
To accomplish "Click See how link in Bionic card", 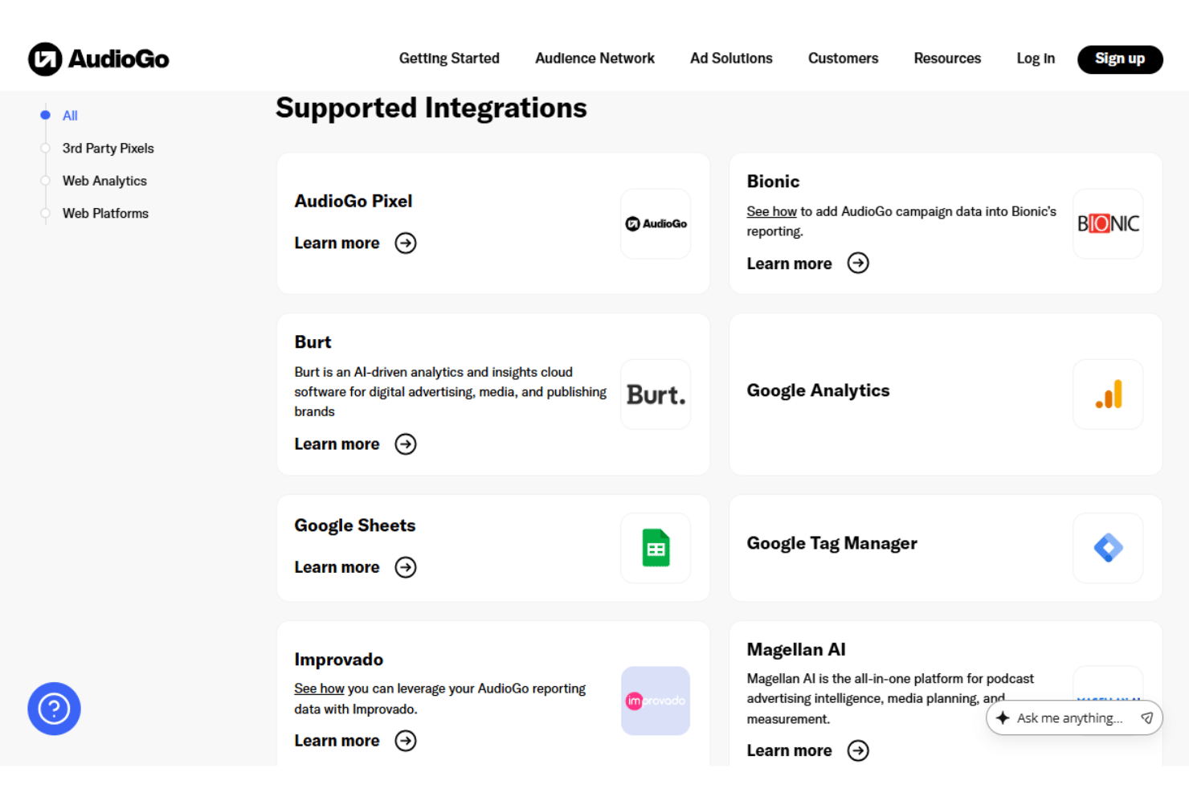I will 771,211.
